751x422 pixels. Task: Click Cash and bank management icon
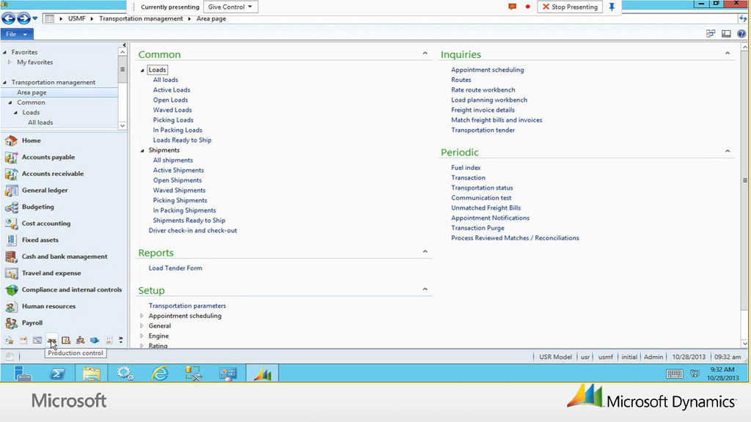click(11, 256)
